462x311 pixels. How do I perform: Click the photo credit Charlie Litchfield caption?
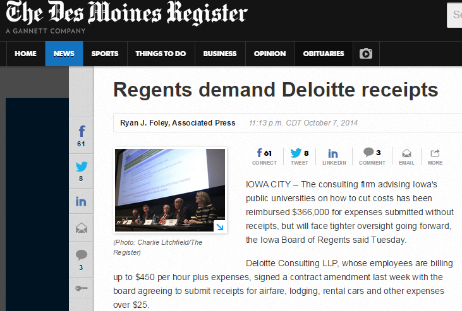157,247
